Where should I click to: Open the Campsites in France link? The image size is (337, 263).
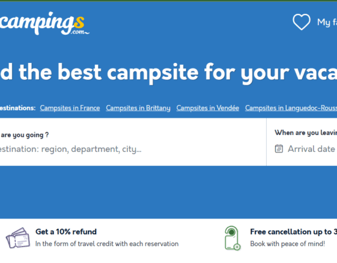[70, 108]
